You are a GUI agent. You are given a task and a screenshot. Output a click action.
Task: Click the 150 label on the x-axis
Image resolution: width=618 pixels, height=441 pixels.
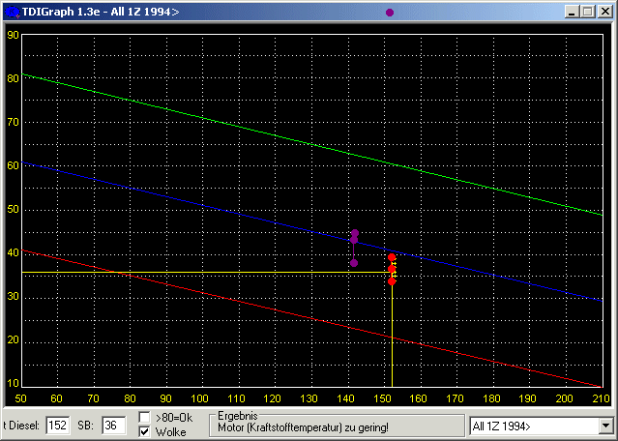382,398
